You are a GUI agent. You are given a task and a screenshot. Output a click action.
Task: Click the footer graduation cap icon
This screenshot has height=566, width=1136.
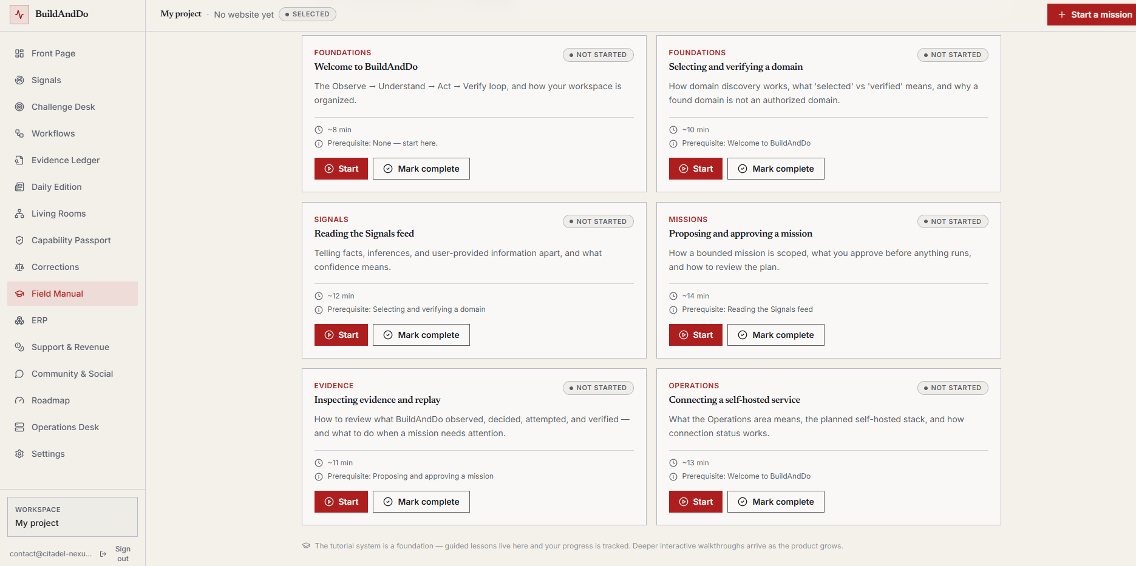(x=306, y=545)
